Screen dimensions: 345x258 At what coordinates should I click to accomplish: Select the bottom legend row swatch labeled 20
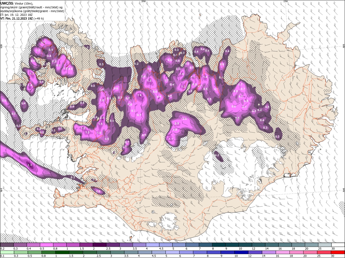click(310, 252)
